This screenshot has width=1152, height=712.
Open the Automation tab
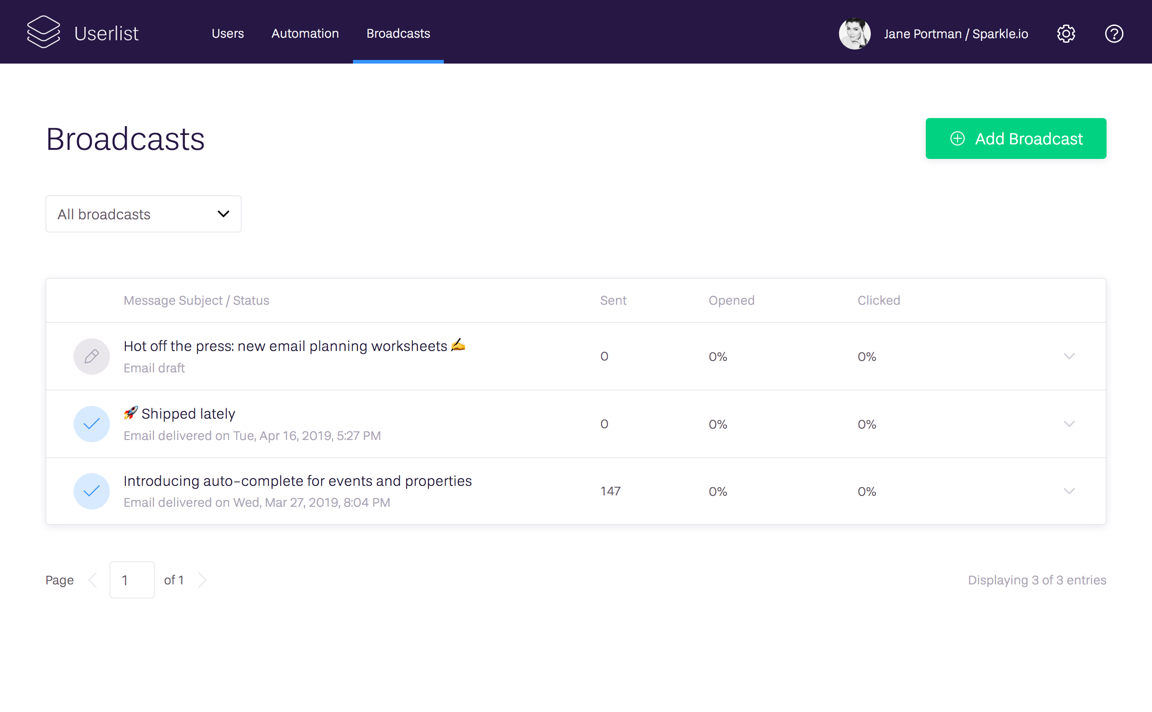click(x=305, y=34)
